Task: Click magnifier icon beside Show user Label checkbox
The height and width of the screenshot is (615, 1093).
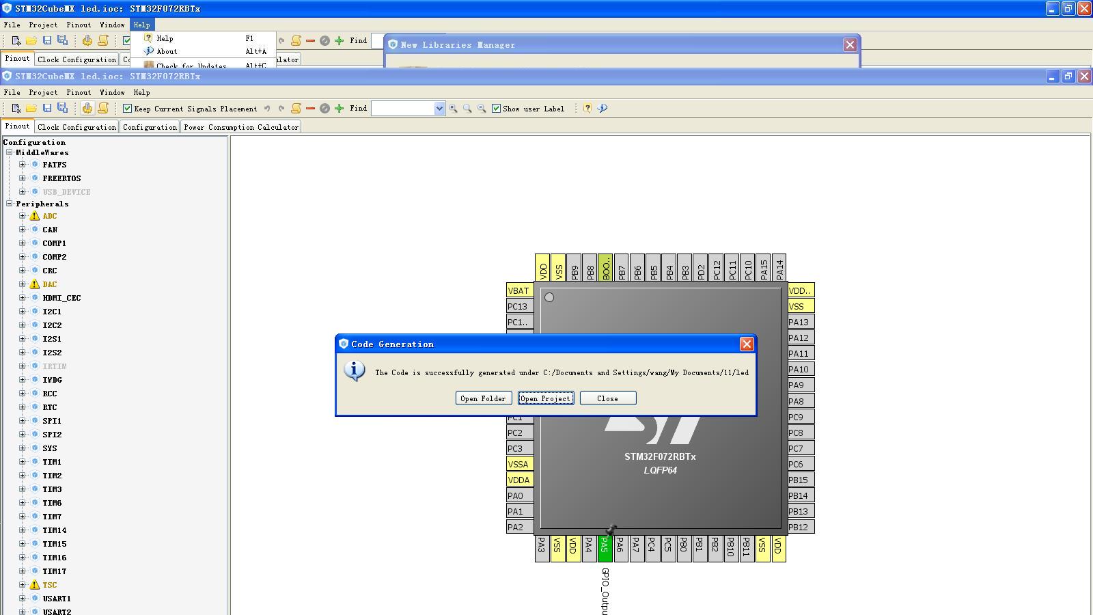Action: click(x=482, y=108)
